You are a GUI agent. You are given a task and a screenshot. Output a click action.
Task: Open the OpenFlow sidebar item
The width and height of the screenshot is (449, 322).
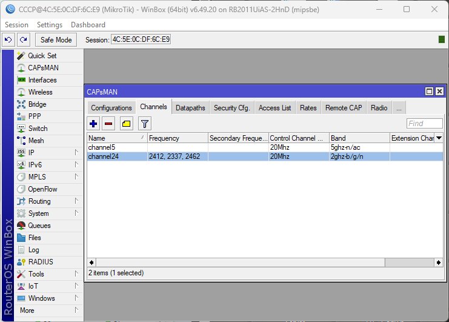pyautogui.click(x=48, y=189)
